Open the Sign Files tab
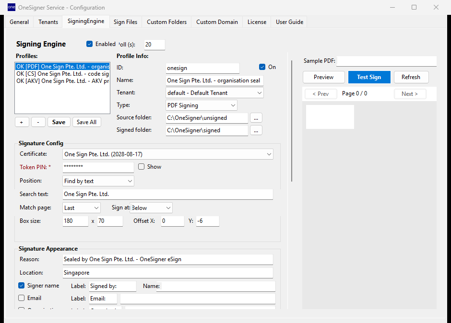Image resolution: width=451 pixels, height=323 pixels. [x=125, y=22]
